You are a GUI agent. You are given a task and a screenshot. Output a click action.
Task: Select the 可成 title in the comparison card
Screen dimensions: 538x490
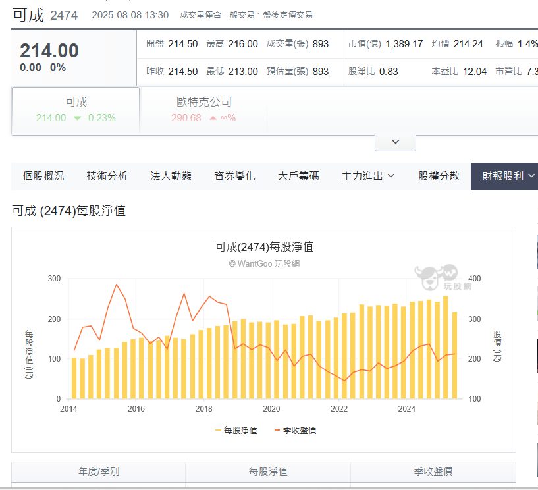[x=76, y=102]
